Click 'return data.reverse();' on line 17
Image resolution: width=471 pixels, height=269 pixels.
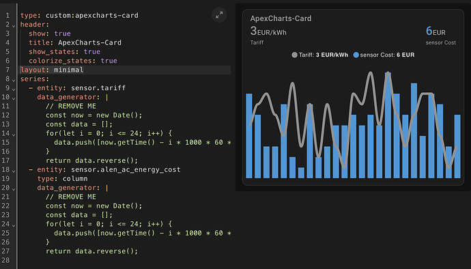(91, 160)
